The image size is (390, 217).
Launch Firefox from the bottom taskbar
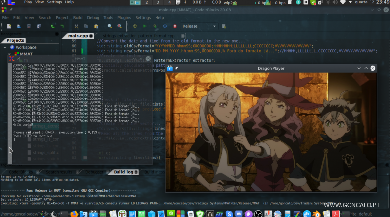pos(74,214)
